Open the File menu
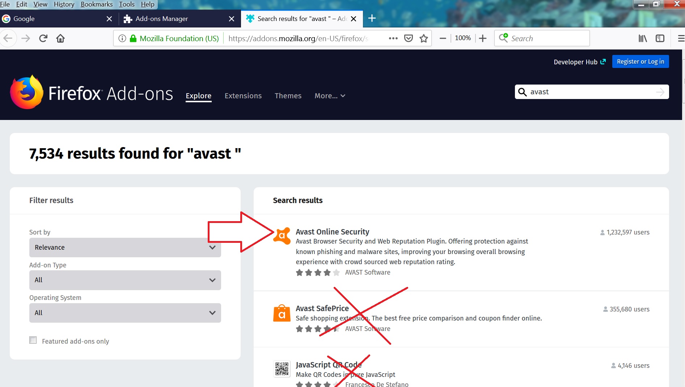Screen dimensions: 685x387 (x=5, y=4)
